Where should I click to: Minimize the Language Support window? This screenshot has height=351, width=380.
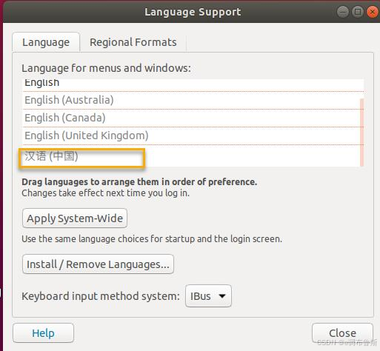[x=343, y=12]
